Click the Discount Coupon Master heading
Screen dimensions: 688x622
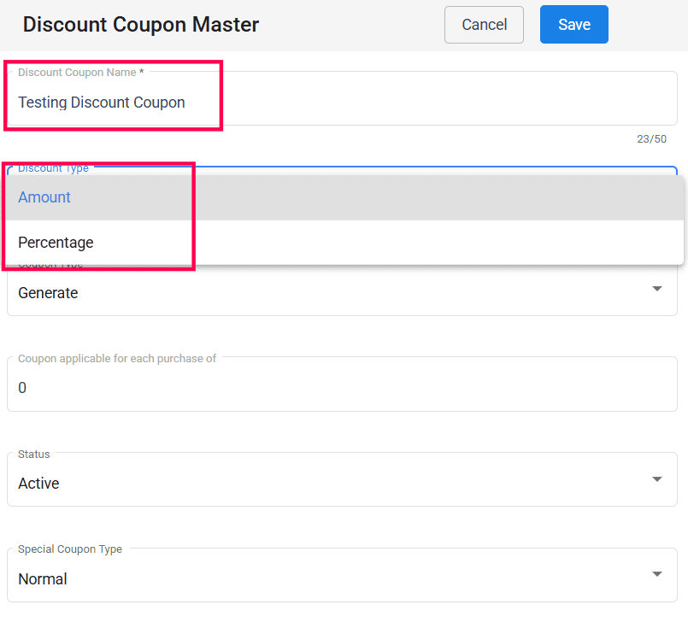[x=141, y=25]
